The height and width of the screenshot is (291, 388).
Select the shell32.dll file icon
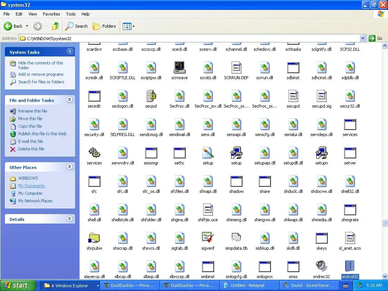(350, 181)
